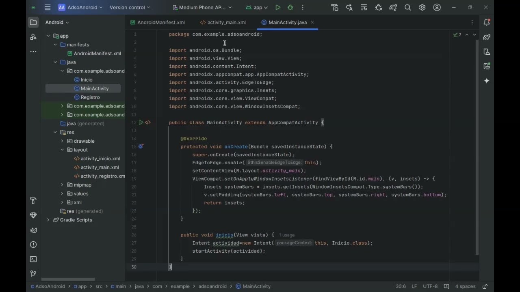Viewport: 520px width, 292px height.
Task: Go to previous highlighted warning arrow
Action: [467, 35]
